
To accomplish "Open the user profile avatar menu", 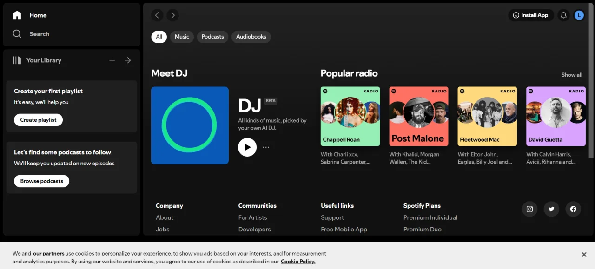I will [579, 15].
